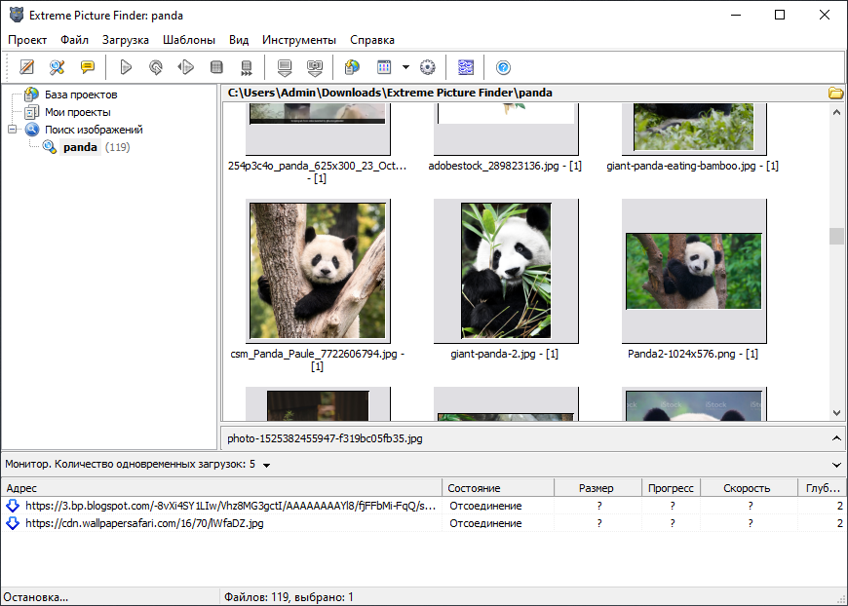Start downloading with the Play toolbar icon

(125, 66)
